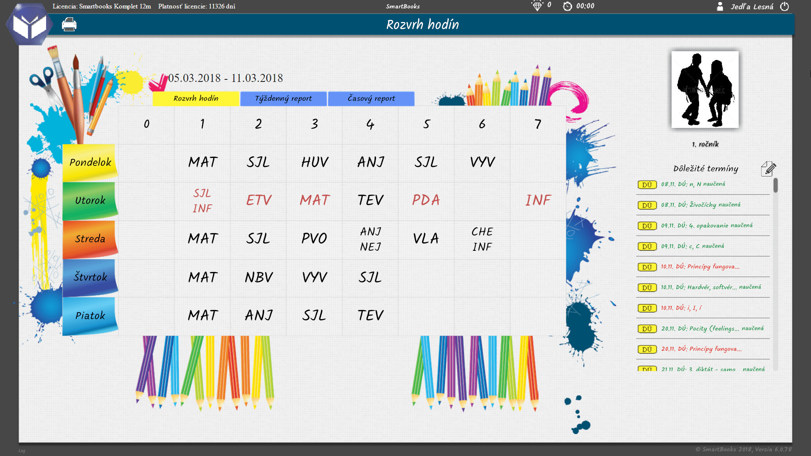The image size is (811, 456).
Task: Open homework entry 4. opakovanie
Action: (707, 225)
